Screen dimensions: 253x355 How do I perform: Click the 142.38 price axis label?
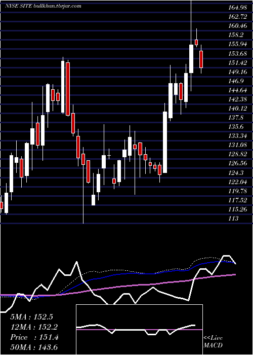click(x=238, y=99)
